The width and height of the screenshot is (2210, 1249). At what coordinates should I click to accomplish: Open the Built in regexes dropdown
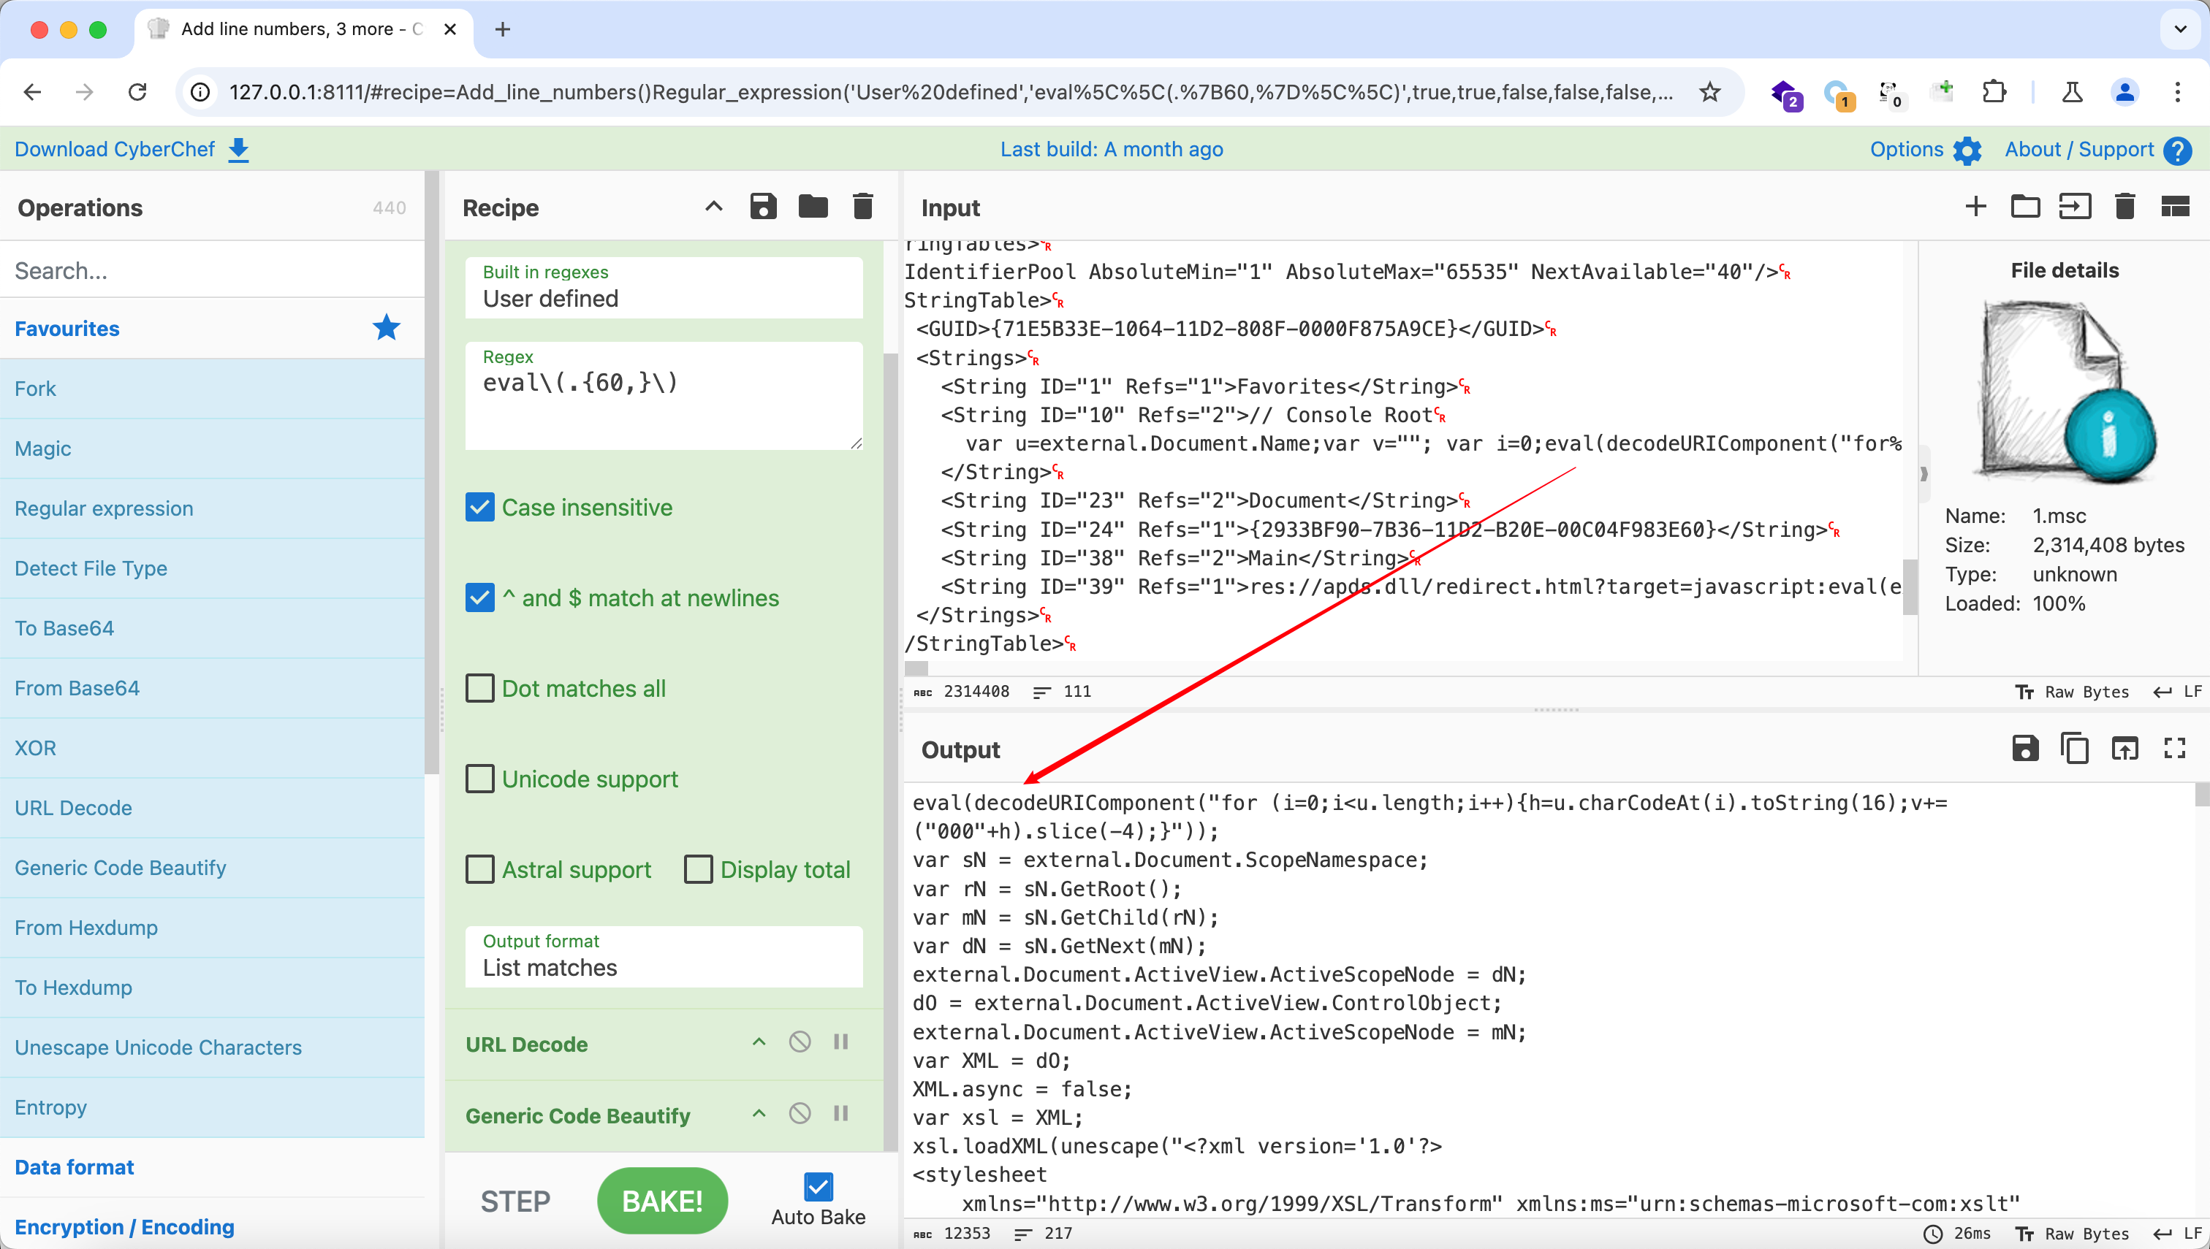[663, 289]
